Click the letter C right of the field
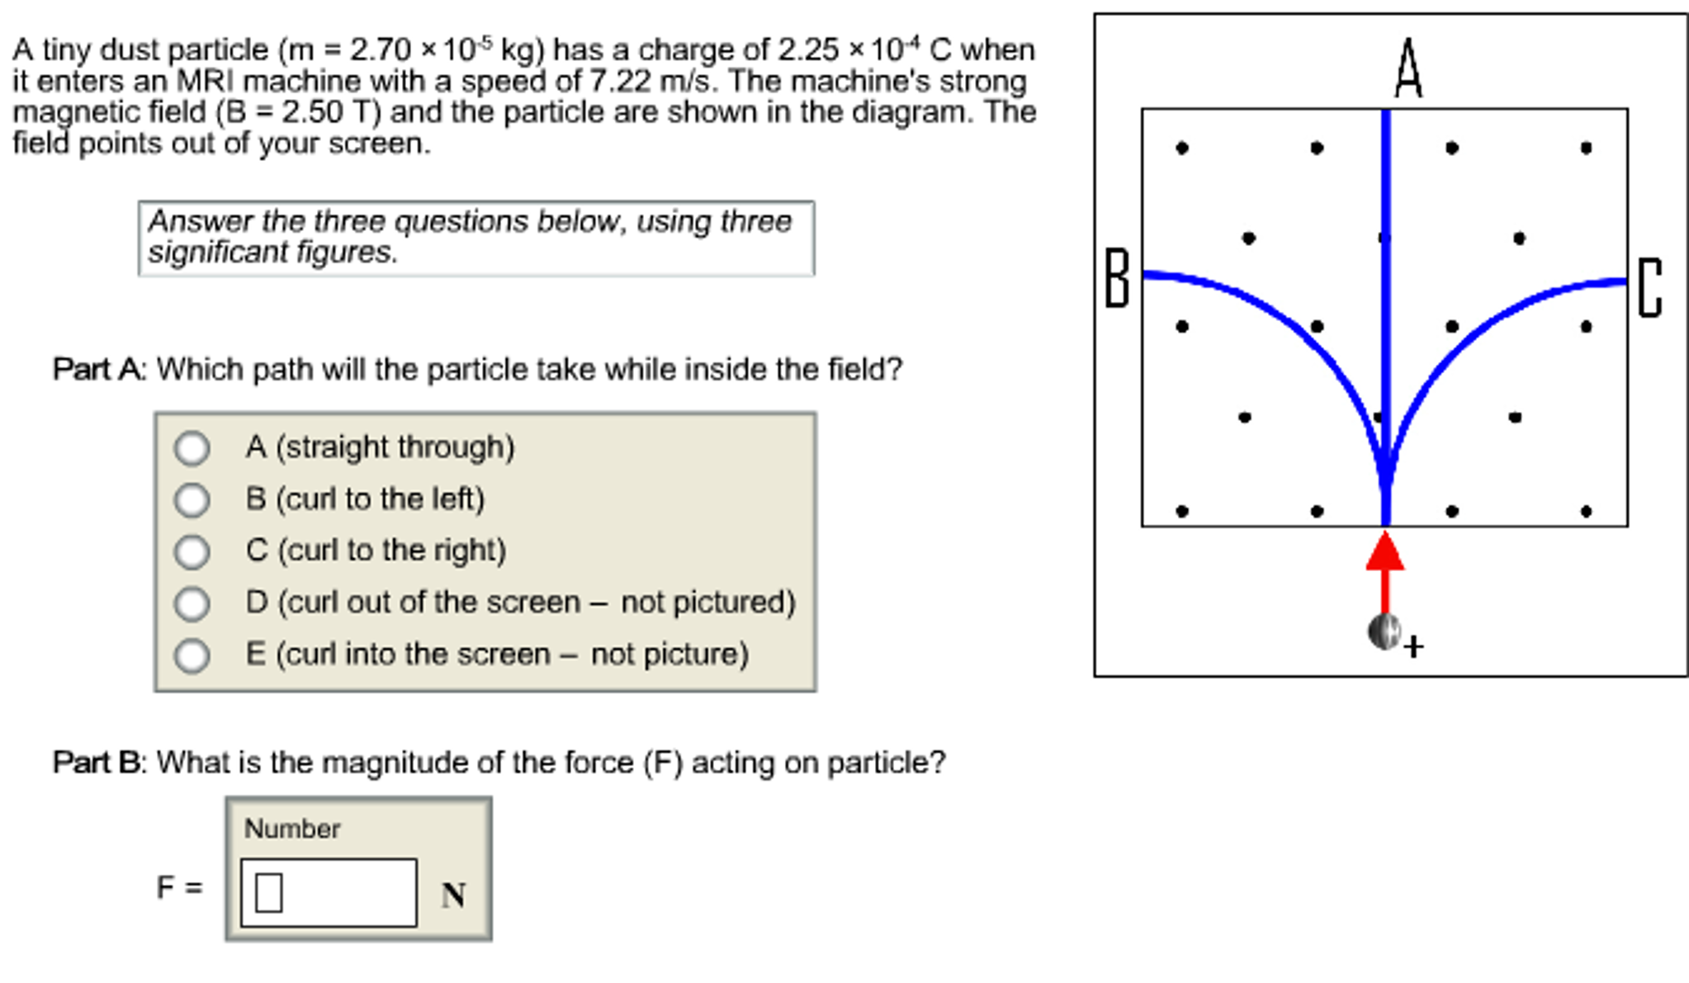1689x983 pixels. [1649, 288]
